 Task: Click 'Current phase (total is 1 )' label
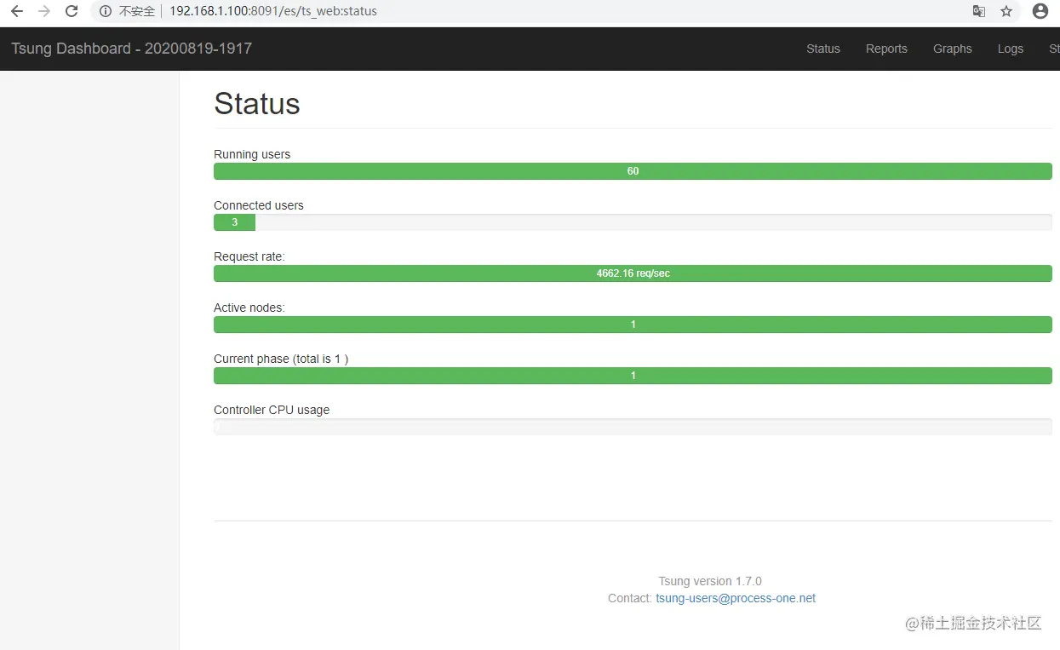coord(281,359)
